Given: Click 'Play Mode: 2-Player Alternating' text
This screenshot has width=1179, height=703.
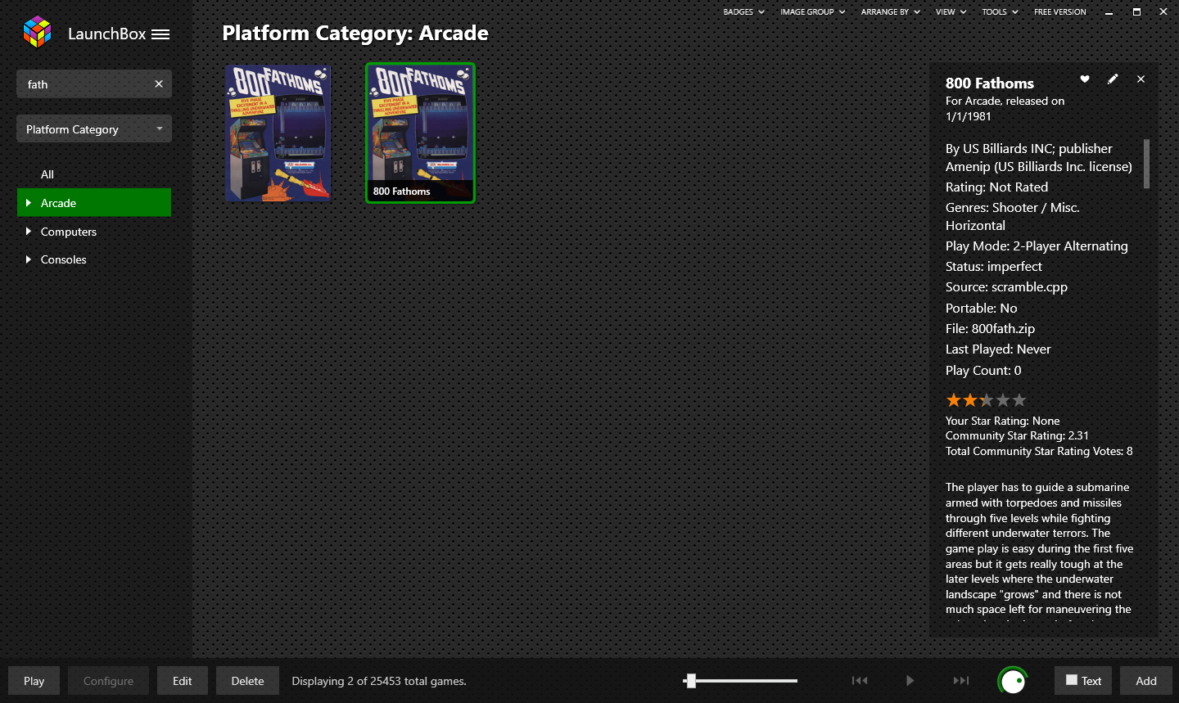Looking at the screenshot, I should point(1037,246).
